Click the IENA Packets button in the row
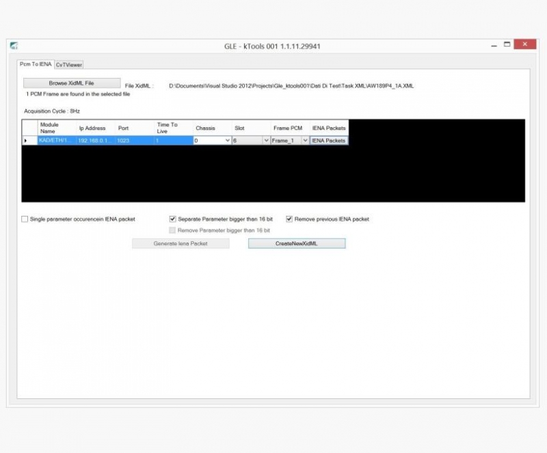Image resolution: width=547 pixels, height=453 pixels. (x=329, y=141)
